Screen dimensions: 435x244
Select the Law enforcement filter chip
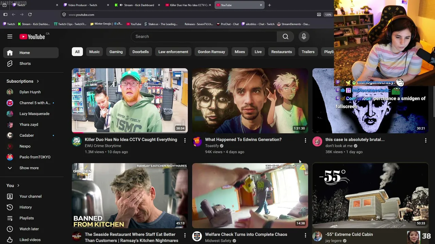tap(173, 52)
